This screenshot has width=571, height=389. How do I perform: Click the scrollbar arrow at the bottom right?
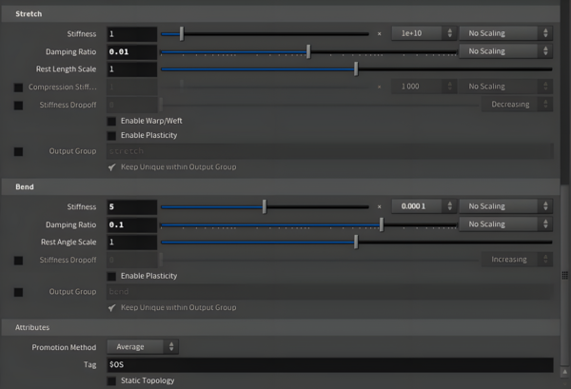pos(564,372)
